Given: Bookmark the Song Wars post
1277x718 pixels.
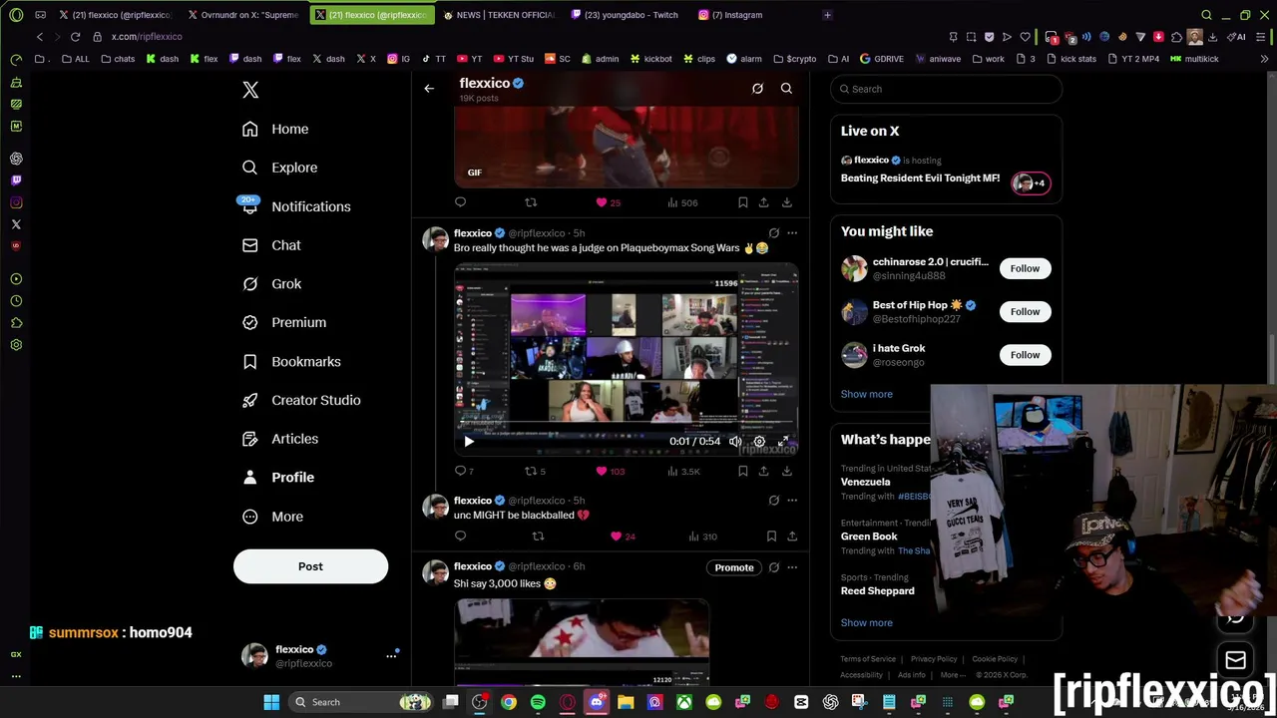Looking at the screenshot, I should click(742, 471).
